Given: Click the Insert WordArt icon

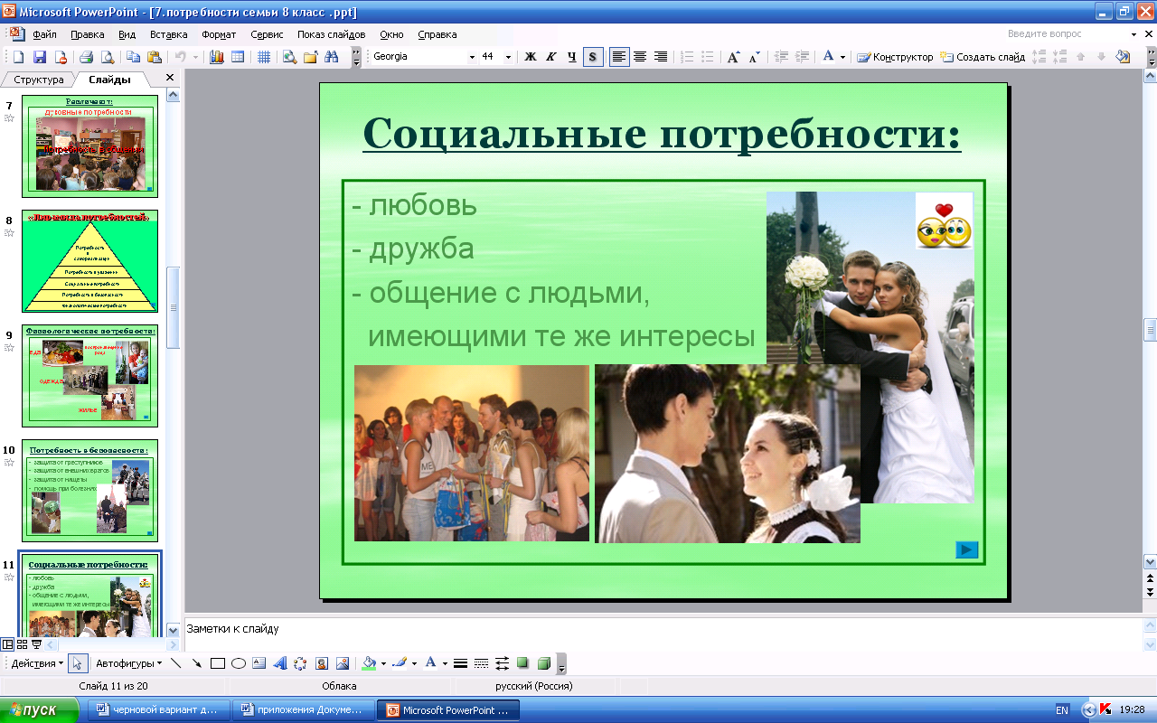Looking at the screenshot, I should click(x=279, y=663).
